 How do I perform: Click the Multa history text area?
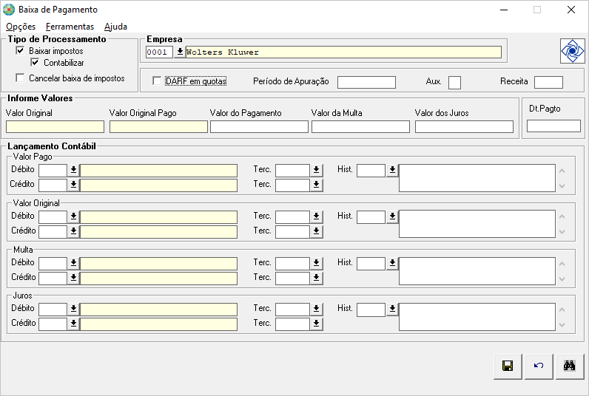(477, 270)
